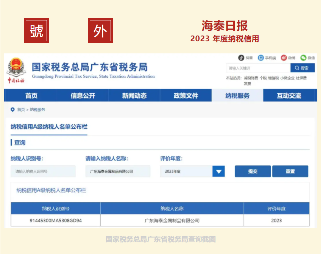Click the results panel title 纳税信用A级纳税人名单公布栏
The height and width of the screenshot is (254, 323).
(51, 190)
